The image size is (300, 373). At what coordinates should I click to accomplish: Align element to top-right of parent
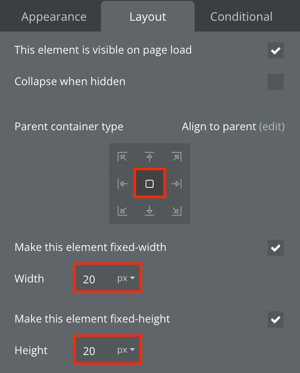click(177, 157)
